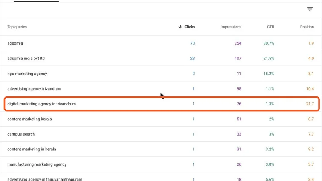Click the 7.7 position value
This screenshot has height=181, width=322.
pos(311,134)
